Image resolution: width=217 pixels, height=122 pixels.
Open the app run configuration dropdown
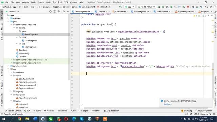pos(129,7)
